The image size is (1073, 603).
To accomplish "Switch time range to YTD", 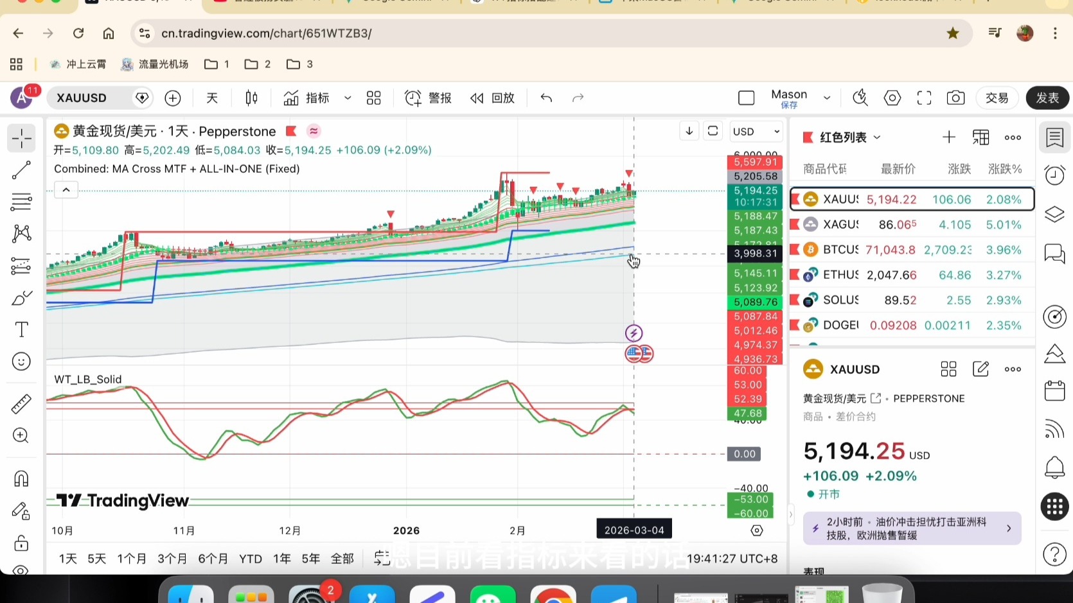I will (x=251, y=559).
